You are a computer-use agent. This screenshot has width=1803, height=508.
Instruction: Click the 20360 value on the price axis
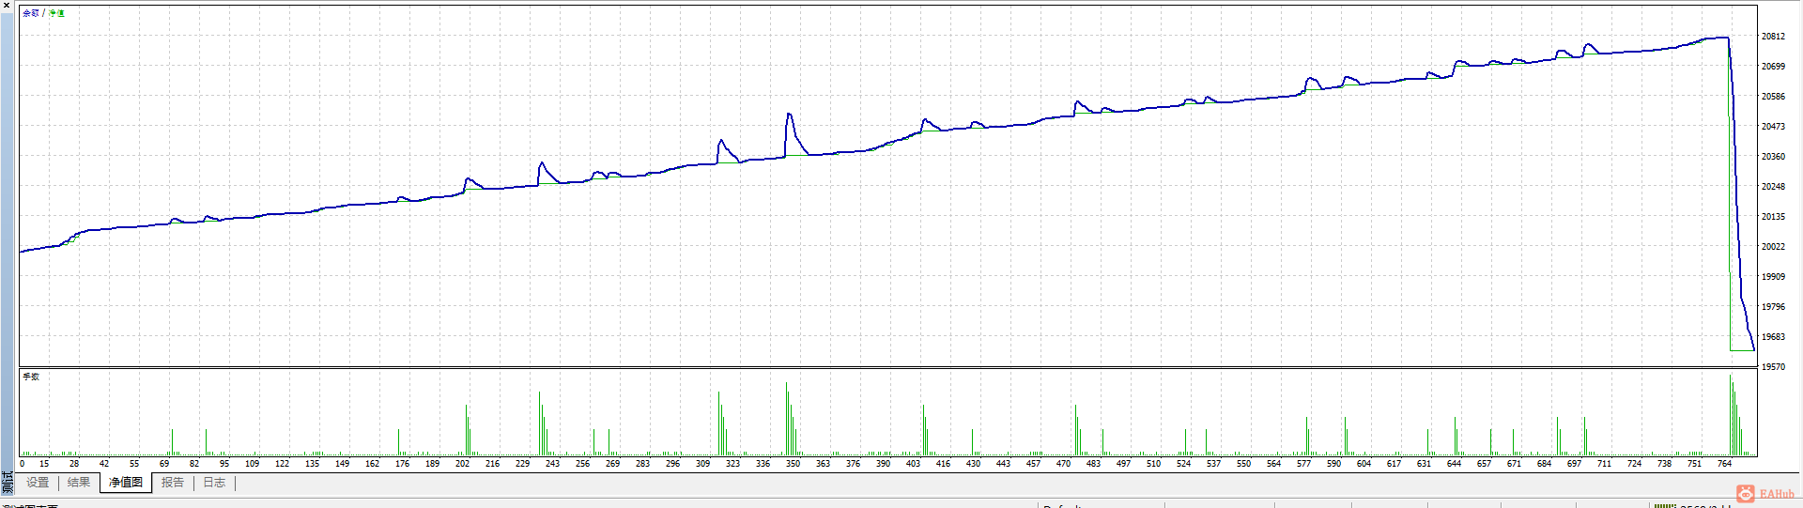point(1773,157)
